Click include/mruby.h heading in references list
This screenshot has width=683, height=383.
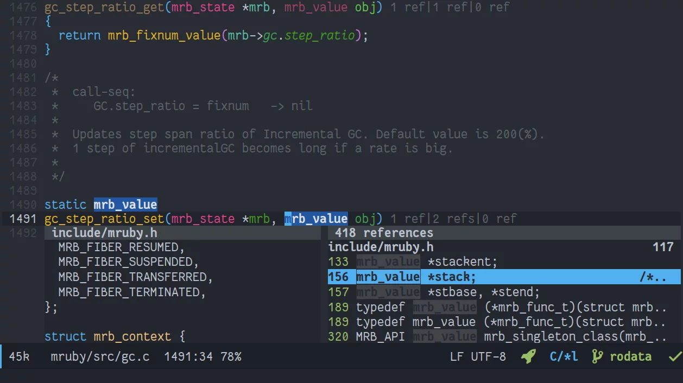click(381, 247)
